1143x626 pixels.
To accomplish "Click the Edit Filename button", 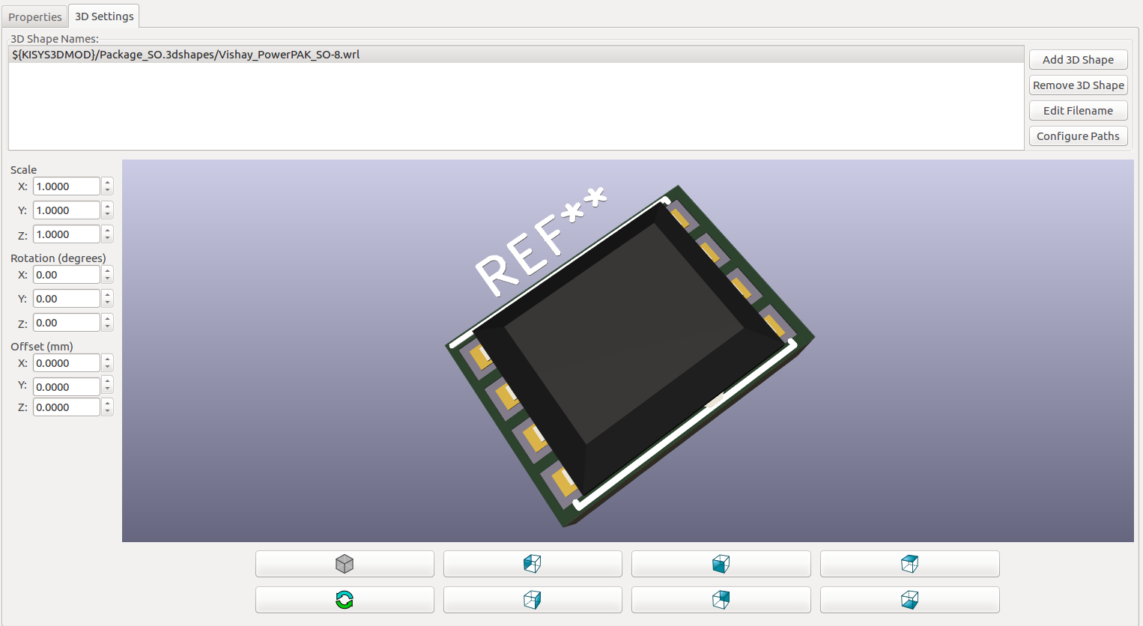I will point(1078,111).
